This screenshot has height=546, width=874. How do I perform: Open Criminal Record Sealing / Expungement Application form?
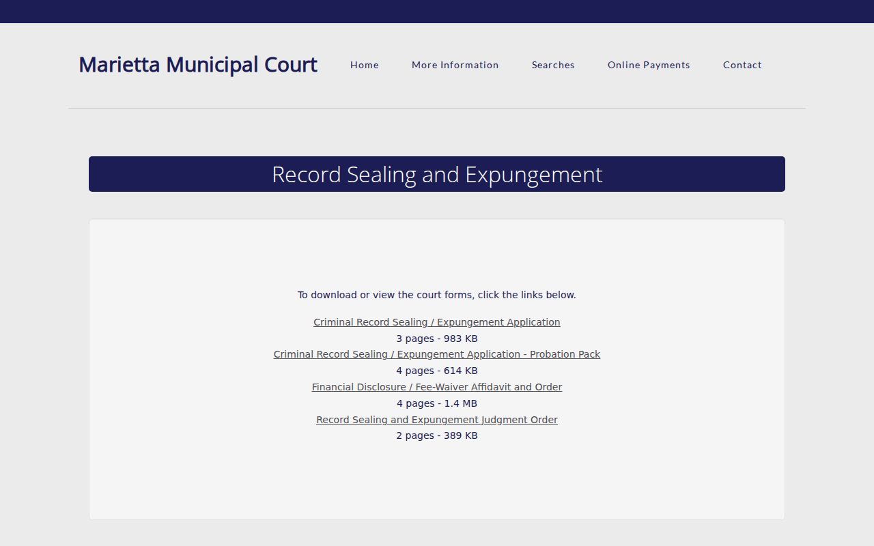point(437,322)
